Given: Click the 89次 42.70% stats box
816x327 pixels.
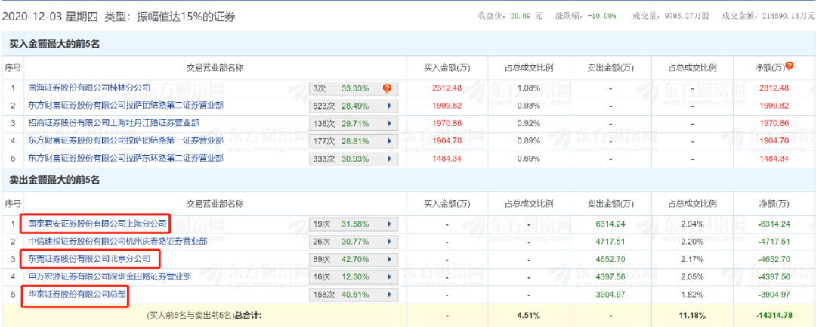Looking at the screenshot, I should [354, 259].
